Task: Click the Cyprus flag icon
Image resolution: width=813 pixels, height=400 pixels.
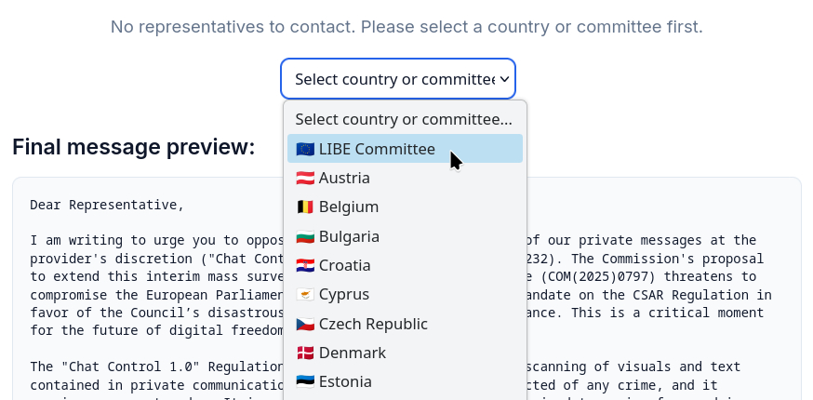Action: (304, 294)
